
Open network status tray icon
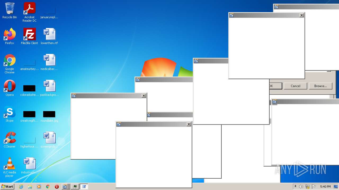307,187
